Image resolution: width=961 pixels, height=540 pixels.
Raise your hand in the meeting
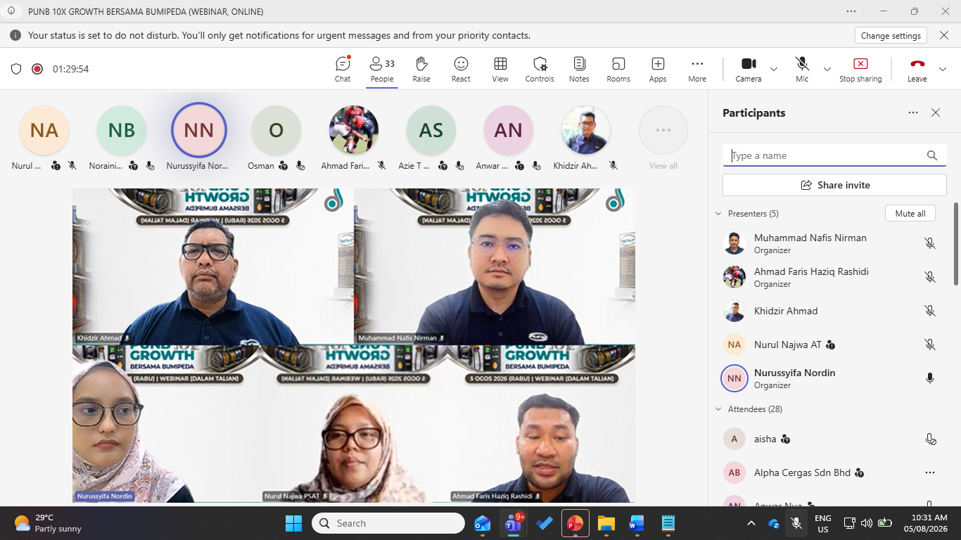pyautogui.click(x=421, y=69)
